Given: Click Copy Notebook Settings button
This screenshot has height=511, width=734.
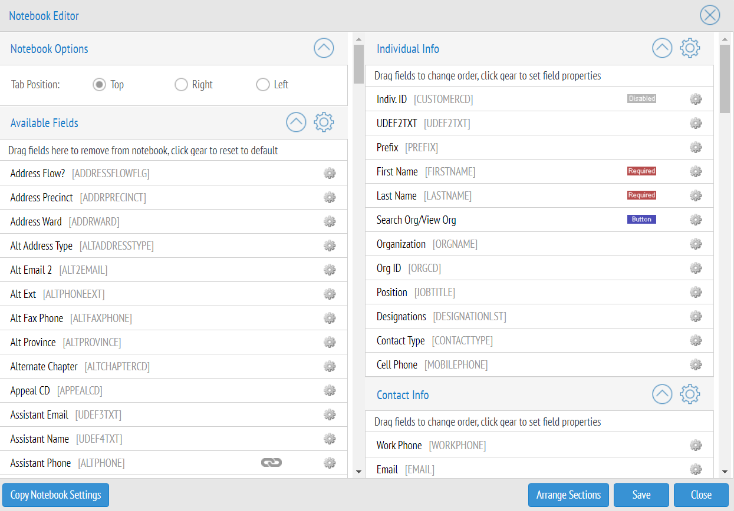Looking at the screenshot, I should tap(56, 495).
